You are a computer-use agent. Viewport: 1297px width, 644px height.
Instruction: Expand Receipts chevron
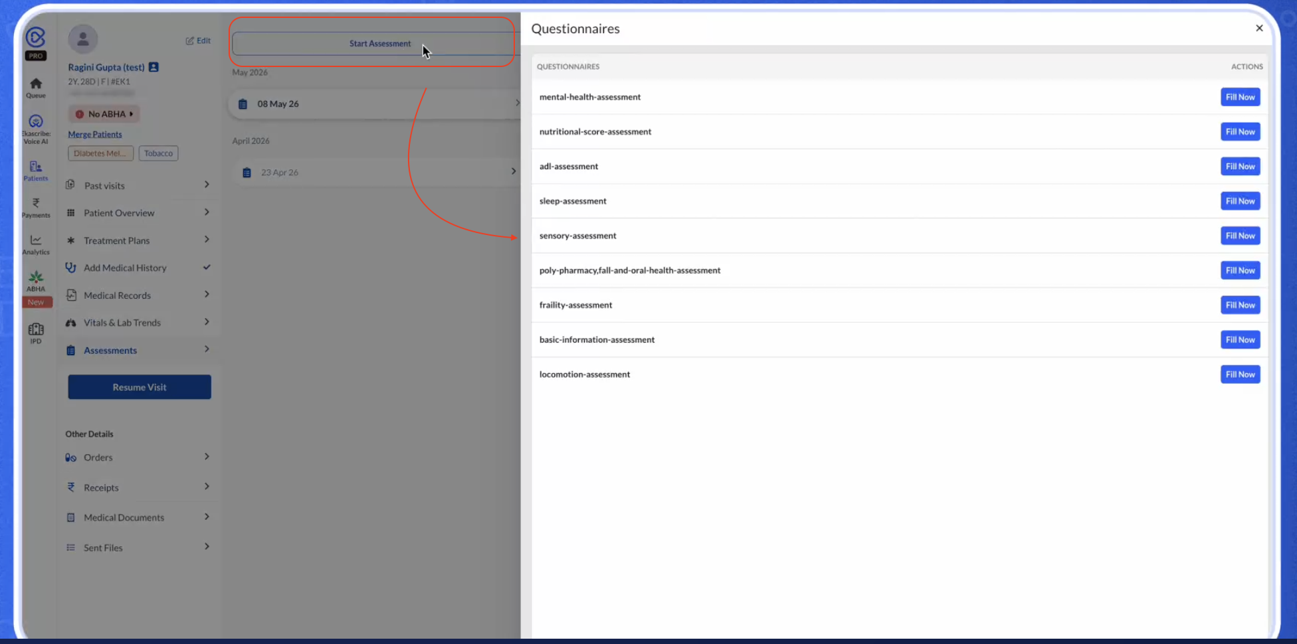(x=207, y=486)
